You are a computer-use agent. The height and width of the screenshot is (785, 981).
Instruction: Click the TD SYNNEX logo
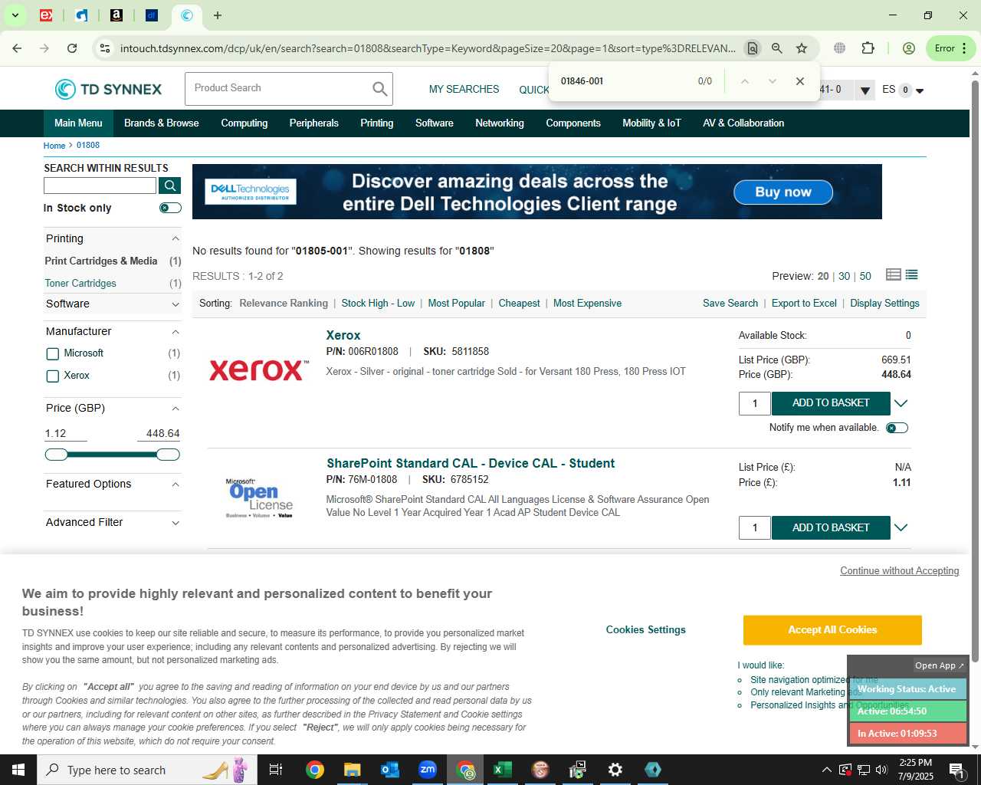108,90
